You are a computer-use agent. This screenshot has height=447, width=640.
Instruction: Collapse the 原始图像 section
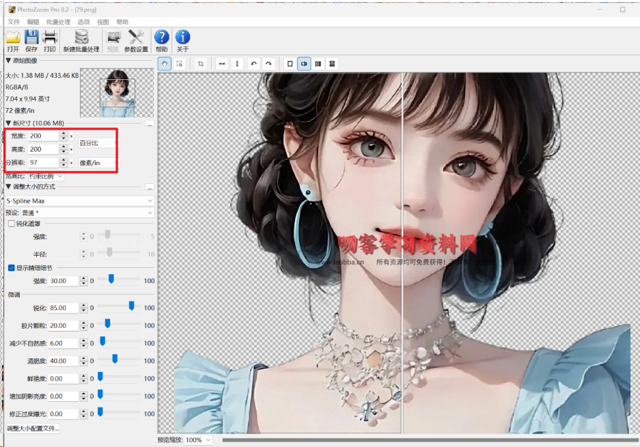[x=8, y=60]
